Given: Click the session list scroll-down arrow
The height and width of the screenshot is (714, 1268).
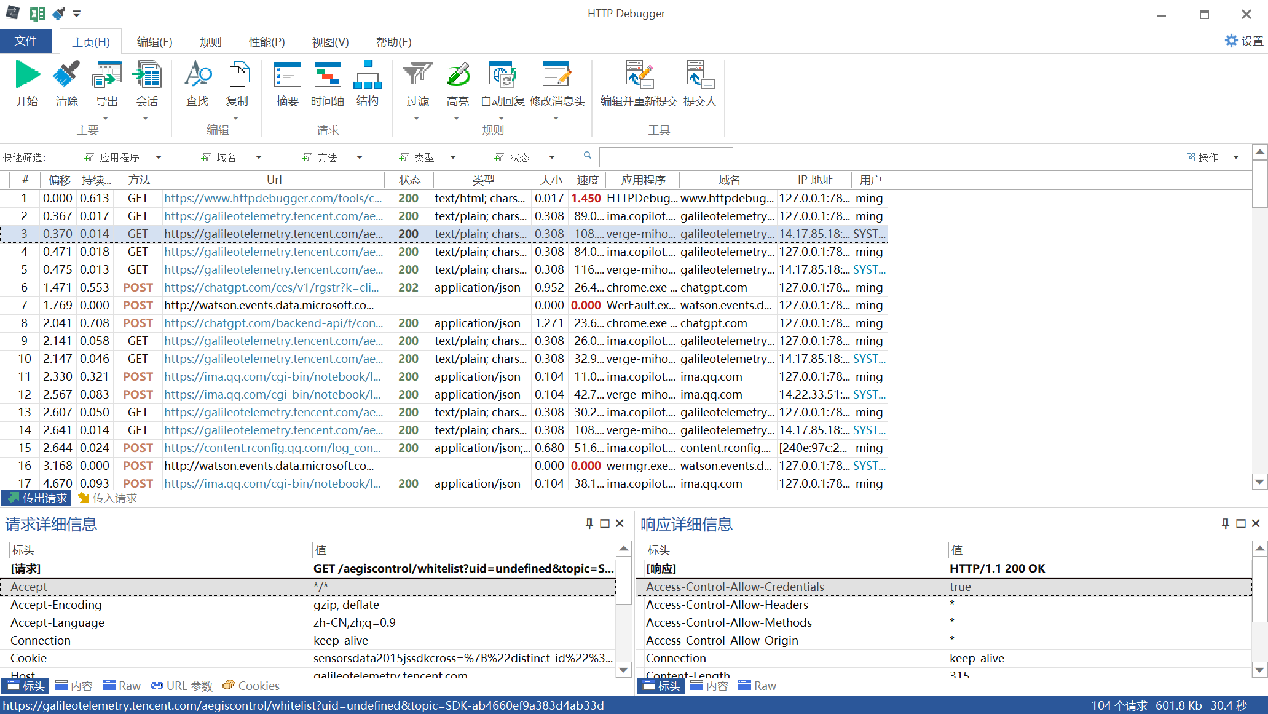Looking at the screenshot, I should click(x=1259, y=482).
